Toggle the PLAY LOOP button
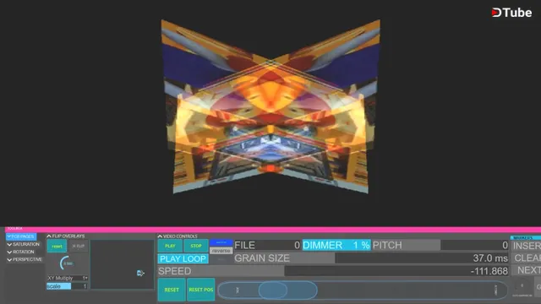The image size is (541, 304). click(x=183, y=259)
